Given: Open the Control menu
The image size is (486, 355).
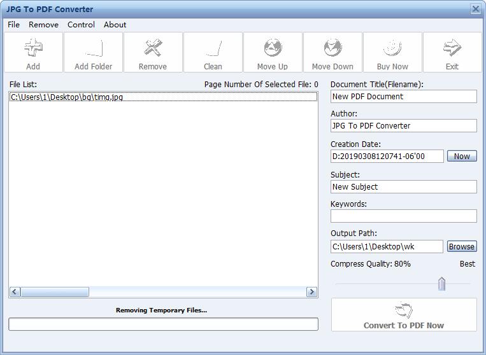Looking at the screenshot, I should (81, 25).
